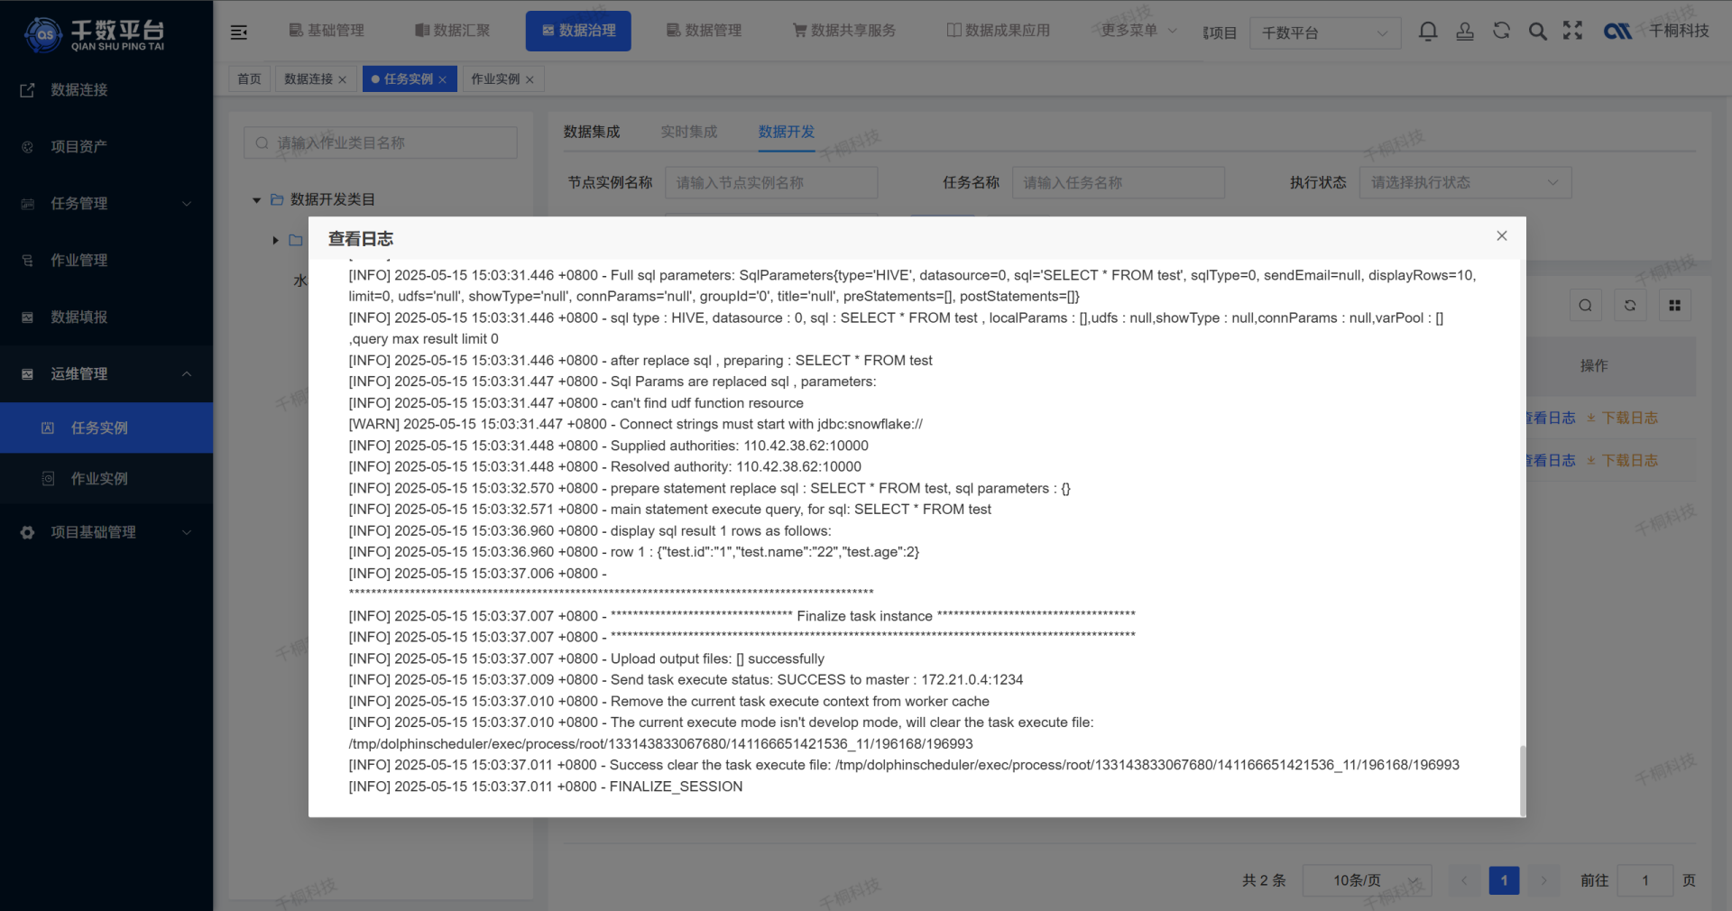Open the 执行状态 status dropdown
The image size is (1732, 911).
point(1463,182)
